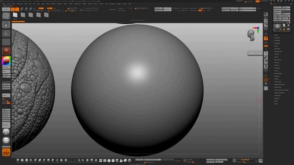The image size is (294, 165).
Task: Click the orange Menus button in title bar
Action: 258,1
